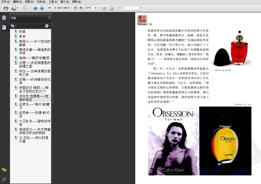Select the 纪梵希 bookmark
The height and width of the screenshot is (184, 261).
point(34,114)
